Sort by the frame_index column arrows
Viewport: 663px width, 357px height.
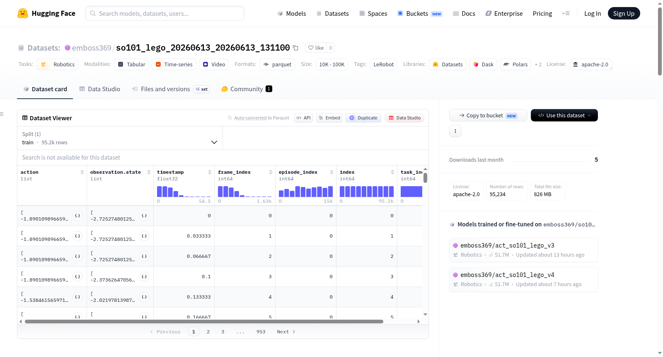pyautogui.click(x=271, y=172)
